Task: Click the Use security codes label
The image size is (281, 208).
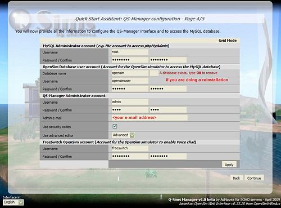Action: coord(57,127)
